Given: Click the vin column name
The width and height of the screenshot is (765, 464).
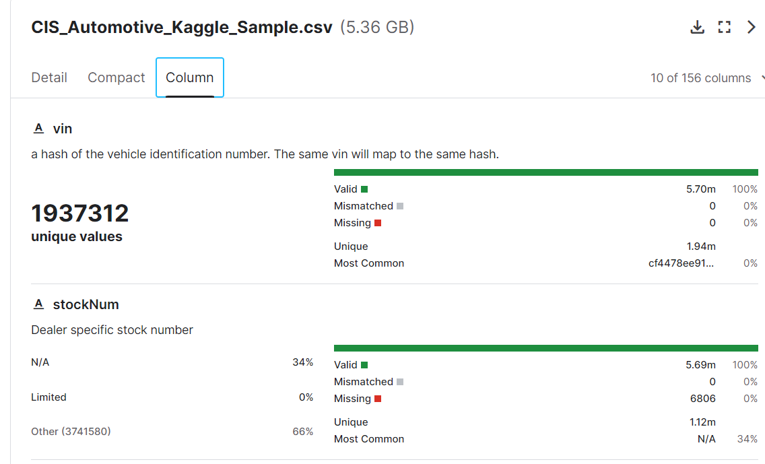Looking at the screenshot, I should click(63, 128).
